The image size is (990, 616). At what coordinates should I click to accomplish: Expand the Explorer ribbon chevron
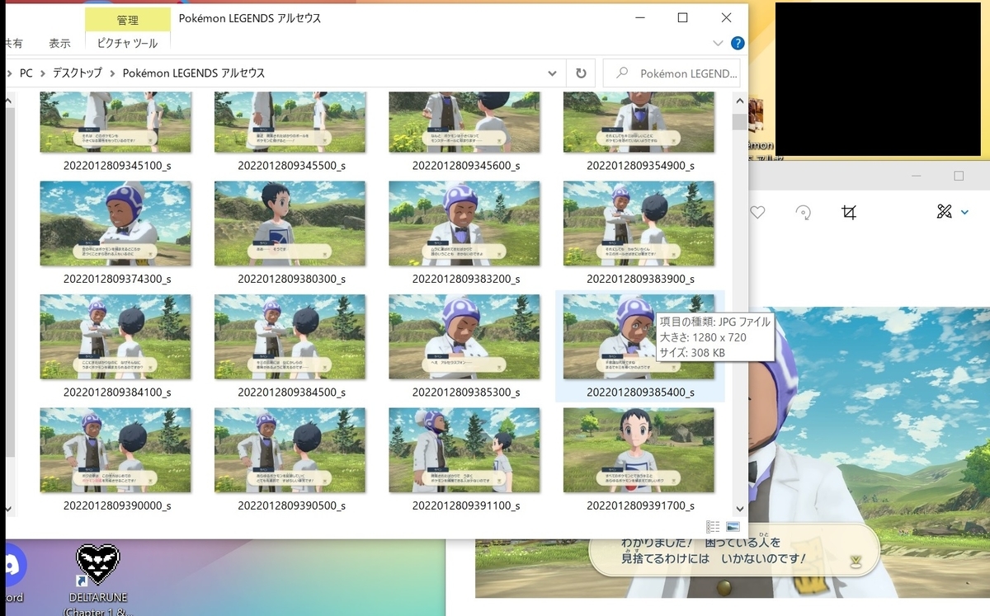(x=717, y=43)
